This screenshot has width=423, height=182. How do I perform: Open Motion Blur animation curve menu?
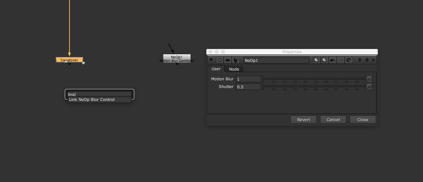pos(370,79)
